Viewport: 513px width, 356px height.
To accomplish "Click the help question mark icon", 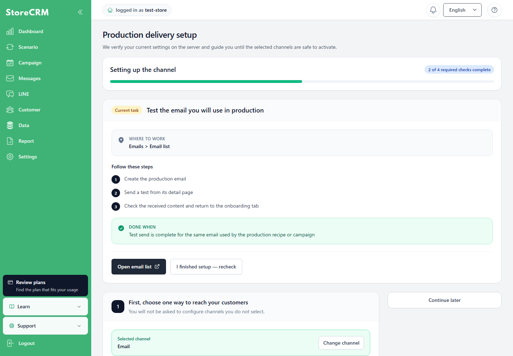I will (494, 10).
